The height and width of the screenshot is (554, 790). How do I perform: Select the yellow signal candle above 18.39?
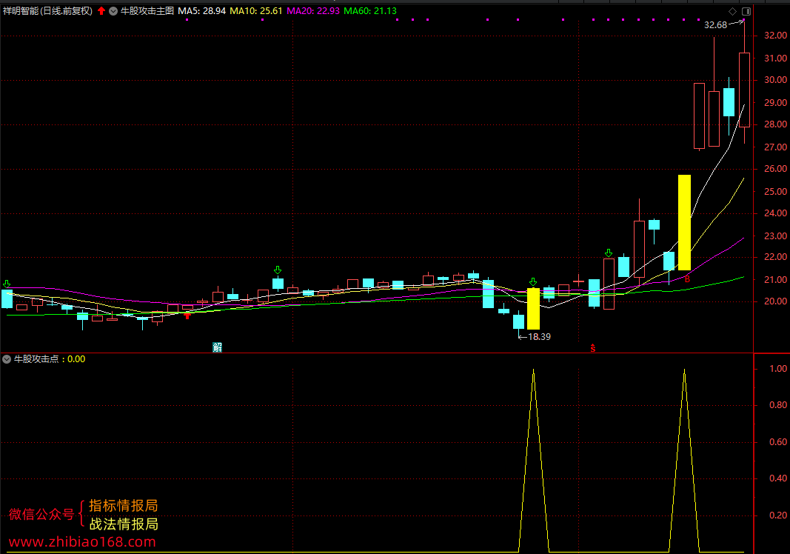[533, 309]
